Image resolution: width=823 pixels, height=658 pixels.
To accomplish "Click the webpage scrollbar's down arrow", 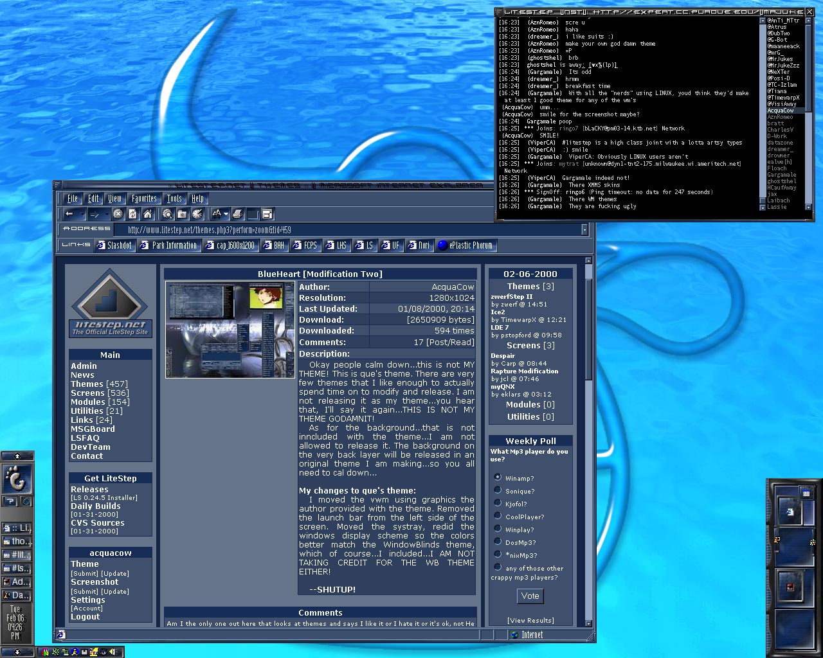I will 588,623.
